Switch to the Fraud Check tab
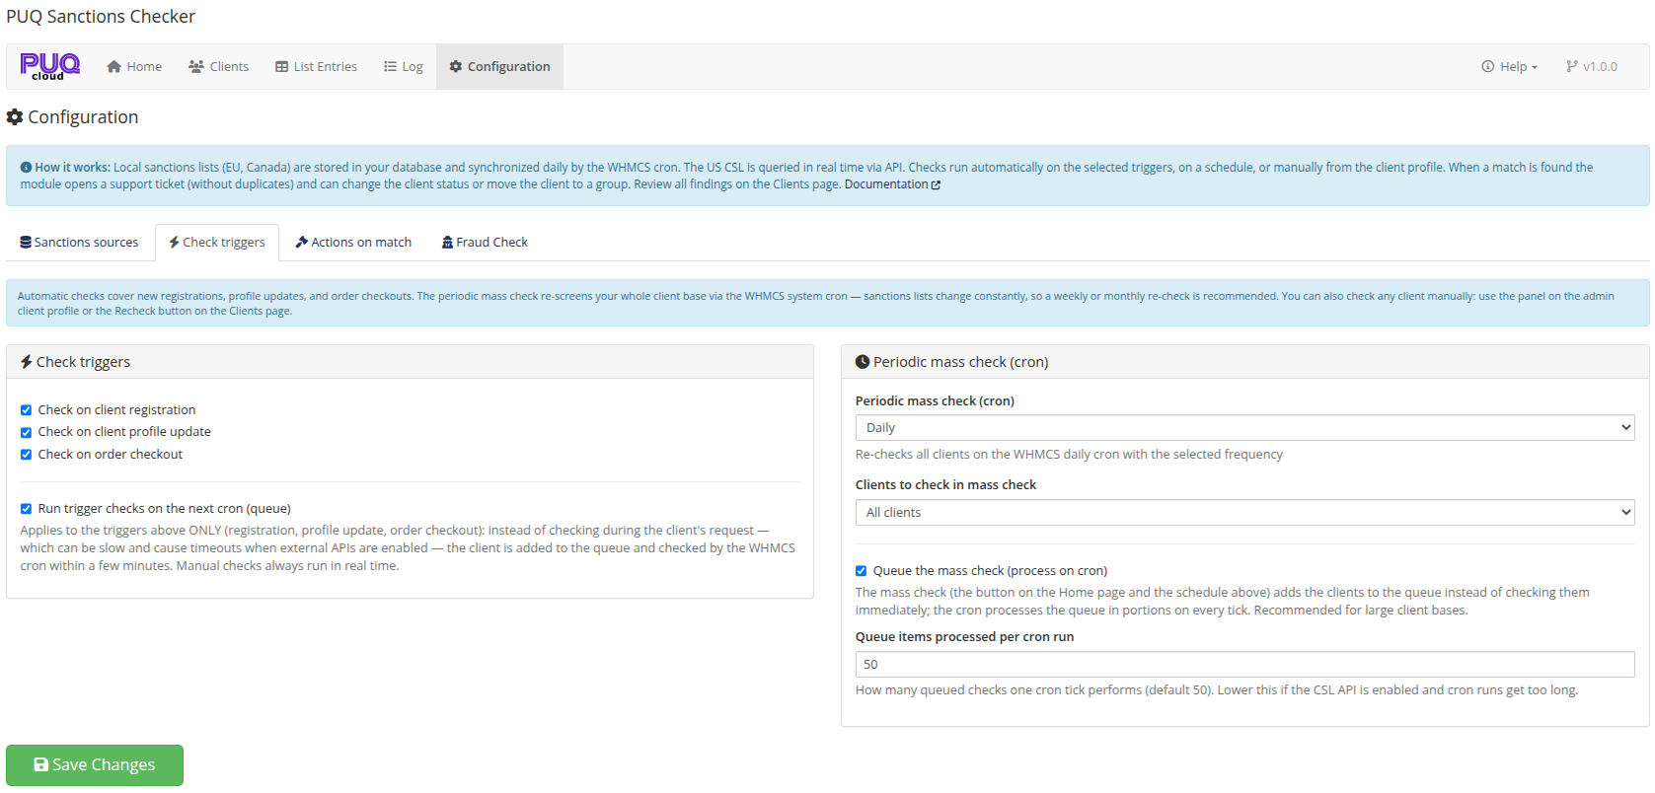The height and width of the screenshot is (793, 1655). point(486,242)
